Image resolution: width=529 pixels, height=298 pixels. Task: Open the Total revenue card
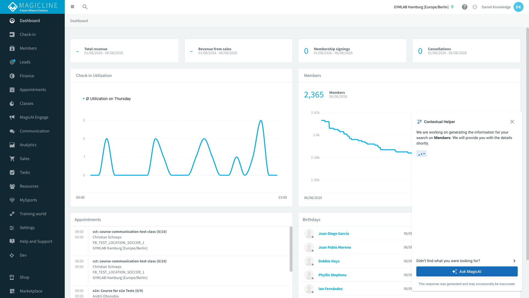[125, 51]
